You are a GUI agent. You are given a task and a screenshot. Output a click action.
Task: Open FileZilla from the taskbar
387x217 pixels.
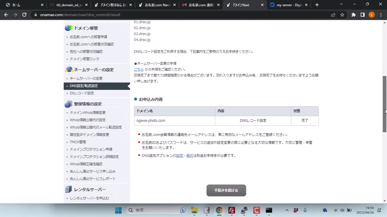(232, 210)
